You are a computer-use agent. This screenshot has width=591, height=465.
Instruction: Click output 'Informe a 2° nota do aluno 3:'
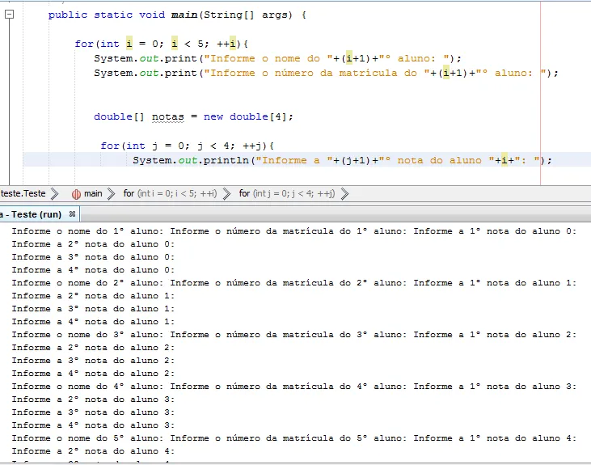pyautogui.click(x=93, y=399)
